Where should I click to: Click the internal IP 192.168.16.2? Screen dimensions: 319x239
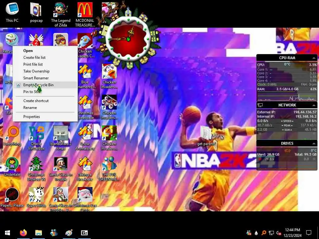point(306,116)
